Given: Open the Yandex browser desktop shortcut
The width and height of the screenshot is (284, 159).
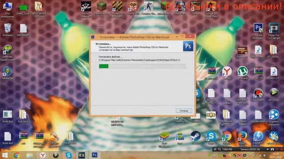Looking at the screenshot, I should coord(227,73).
